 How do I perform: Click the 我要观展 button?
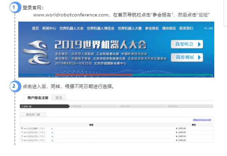pos(187,57)
